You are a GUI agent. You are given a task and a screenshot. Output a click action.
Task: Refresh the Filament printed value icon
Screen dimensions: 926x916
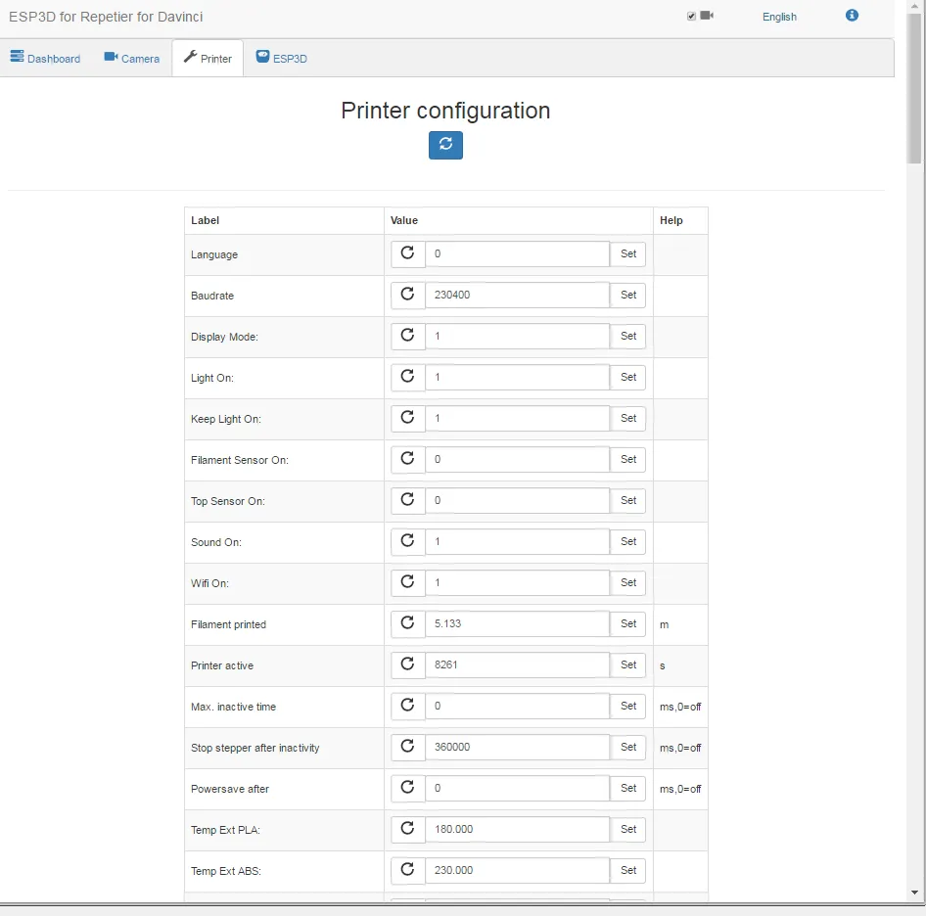click(408, 623)
